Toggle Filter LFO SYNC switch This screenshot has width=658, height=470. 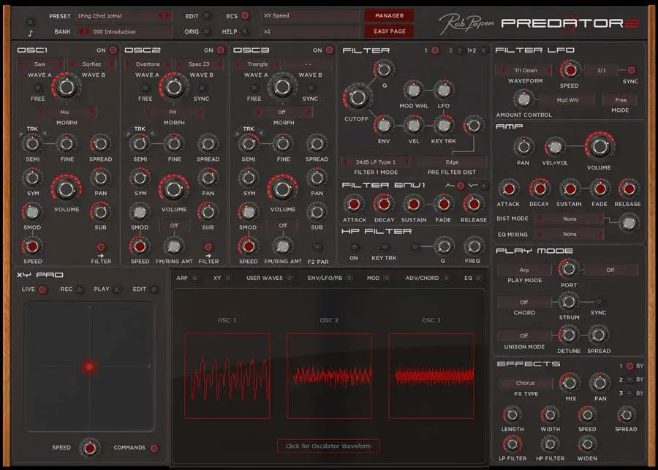[x=631, y=70]
